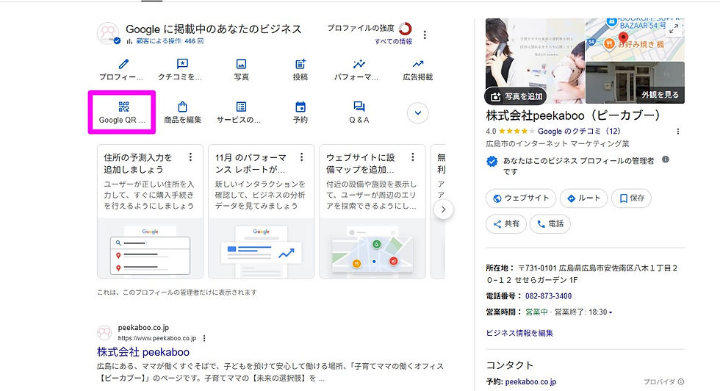
Task: Expand the 営業時間 hours dropdown arrow
Action: point(611,312)
